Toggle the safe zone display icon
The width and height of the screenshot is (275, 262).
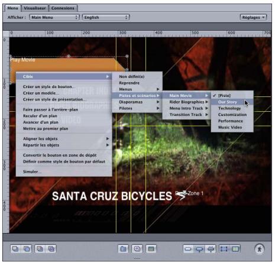click(x=235, y=249)
